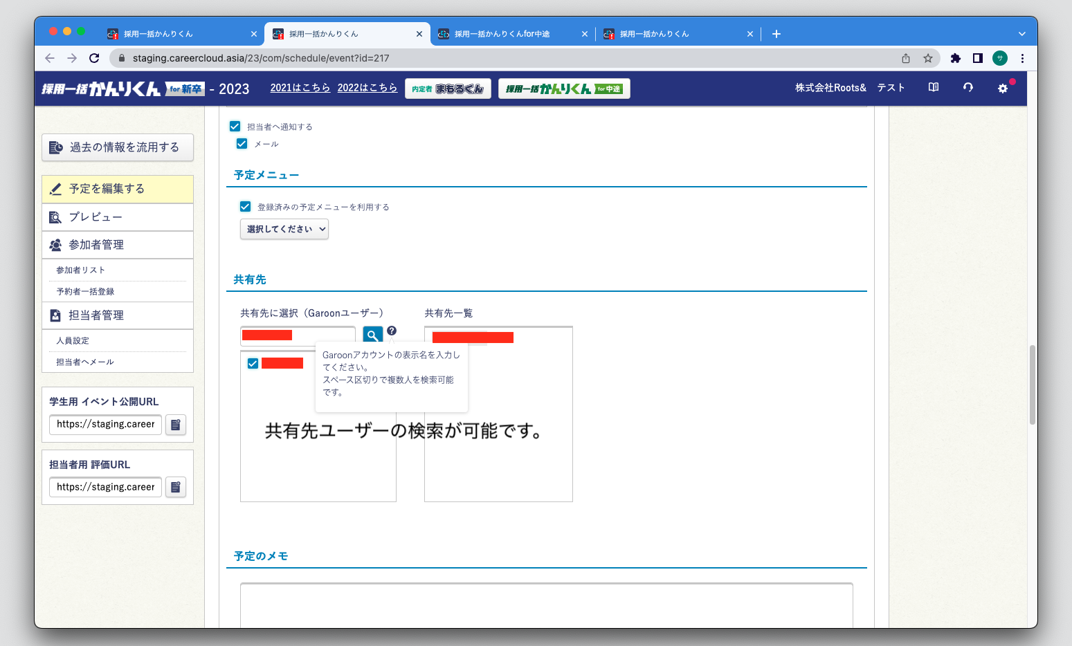Click the headset support icon in header
This screenshot has width=1072, height=646.
pyautogui.click(x=967, y=87)
